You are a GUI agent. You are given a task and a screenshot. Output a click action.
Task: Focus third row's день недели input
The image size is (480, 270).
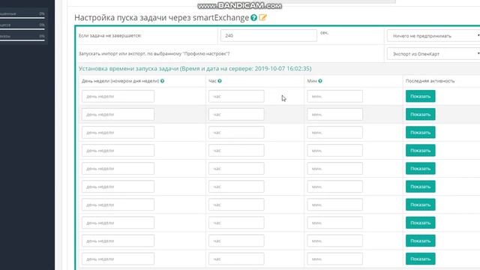[118, 133]
